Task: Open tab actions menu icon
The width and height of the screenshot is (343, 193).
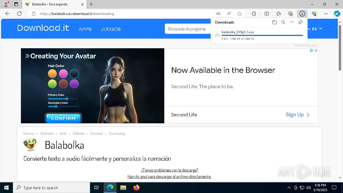Action: pos(16,4)
